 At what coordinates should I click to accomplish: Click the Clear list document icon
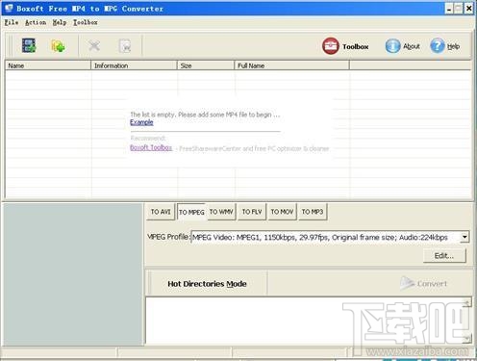pyautogui.click(x=125, y=46)
